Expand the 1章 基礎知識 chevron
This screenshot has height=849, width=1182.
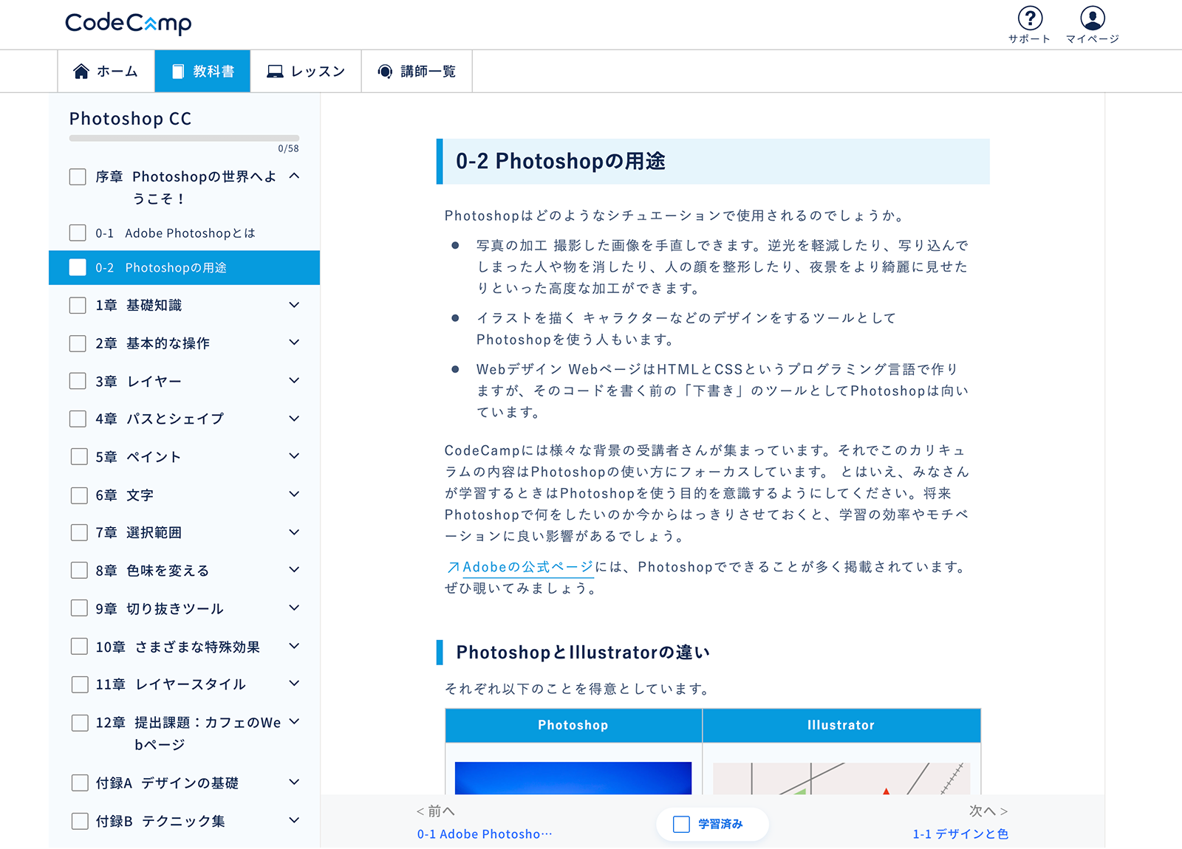pyautogui.click(x=294, y=304)
